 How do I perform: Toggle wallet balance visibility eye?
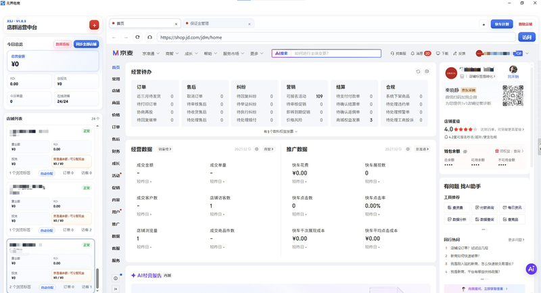click(x=465, y=151)
